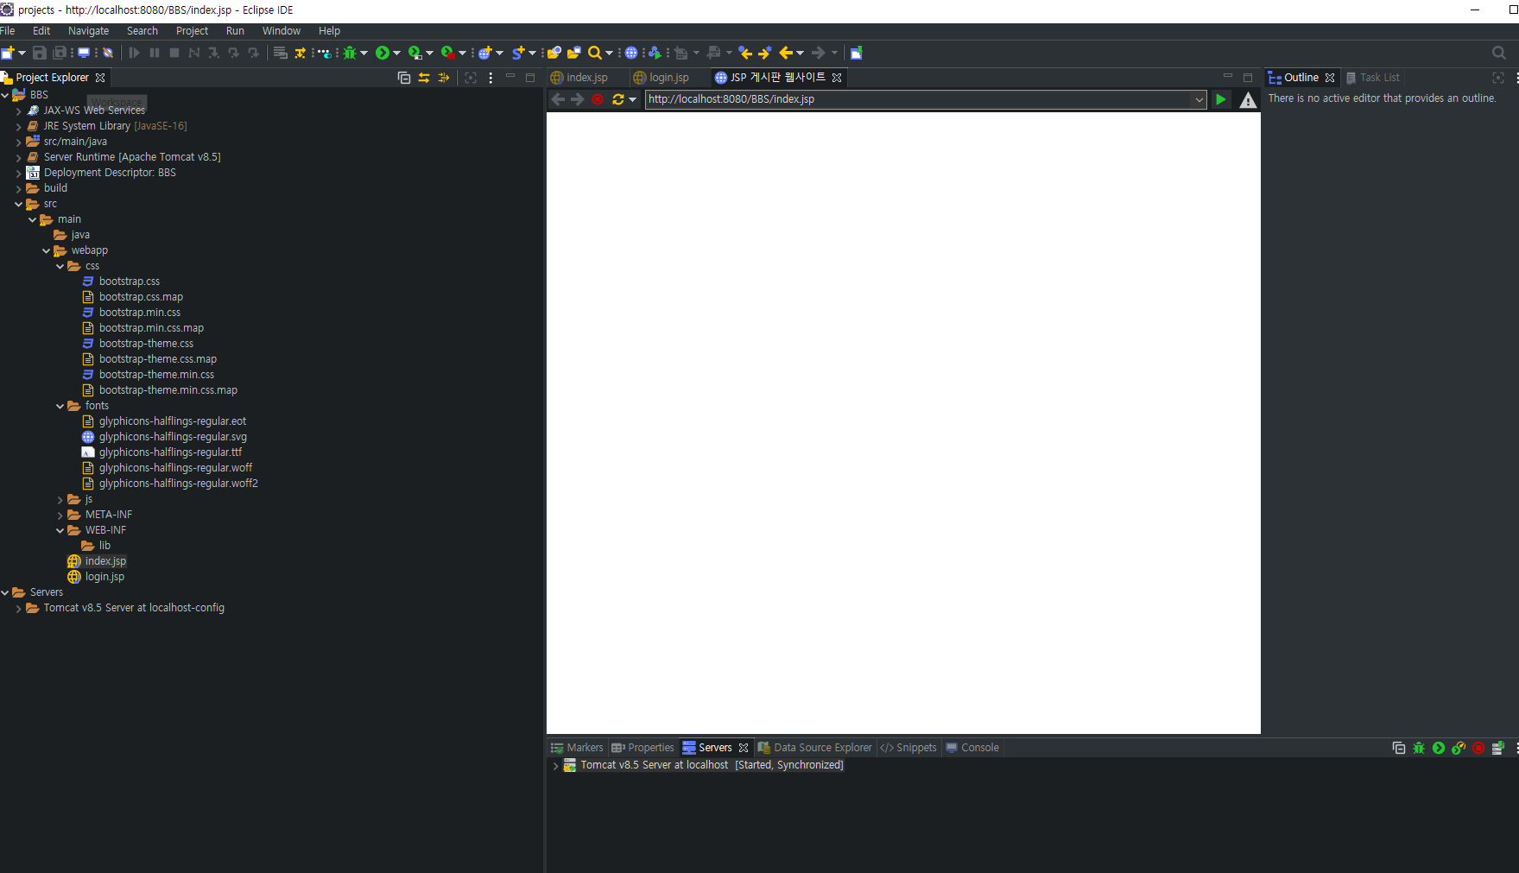The image size is (1519, 873).
Task: Open Project Explorer View Menu (three dots)
Action: tap(491, 78)
